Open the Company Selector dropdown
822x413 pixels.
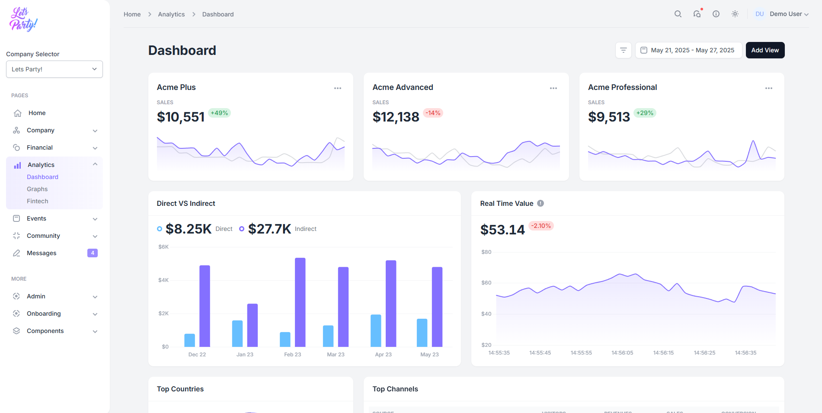(x=54, y=69)
